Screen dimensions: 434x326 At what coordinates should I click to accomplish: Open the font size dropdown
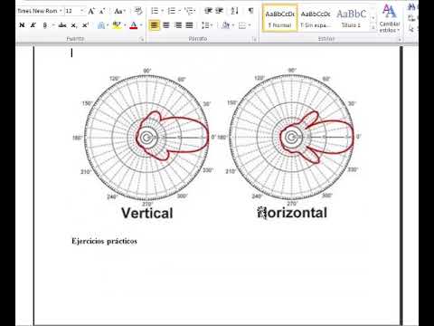[x=81, y=11]
